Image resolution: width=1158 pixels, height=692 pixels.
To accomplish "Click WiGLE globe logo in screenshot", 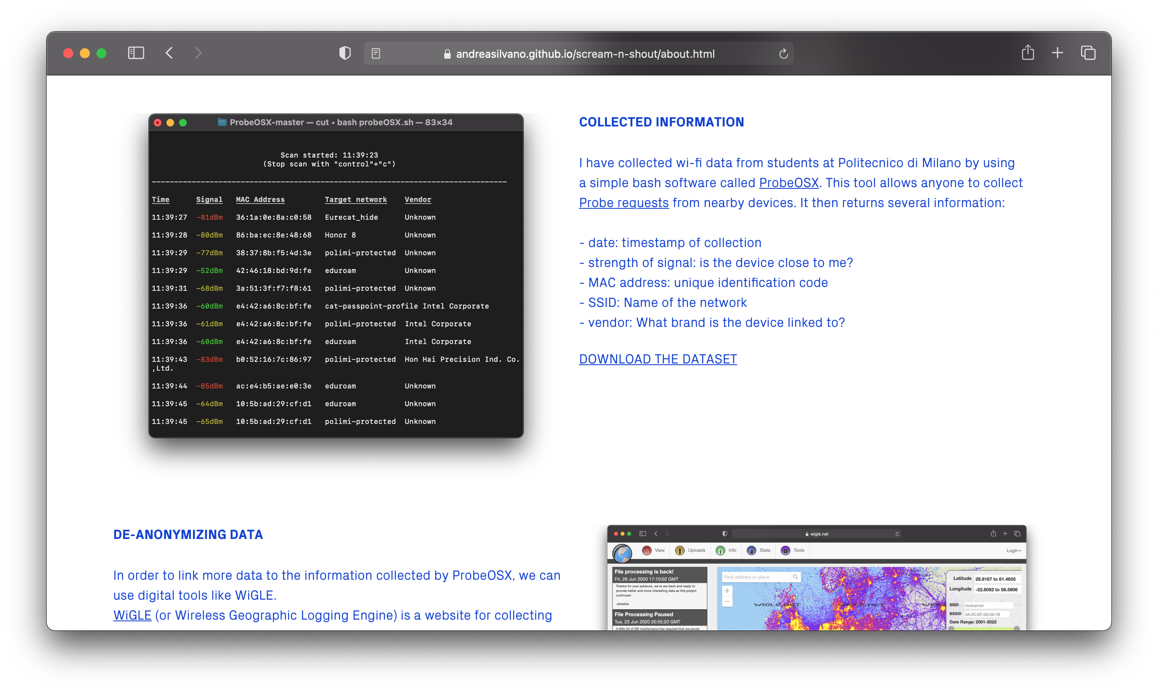I will tap(622, 554).
